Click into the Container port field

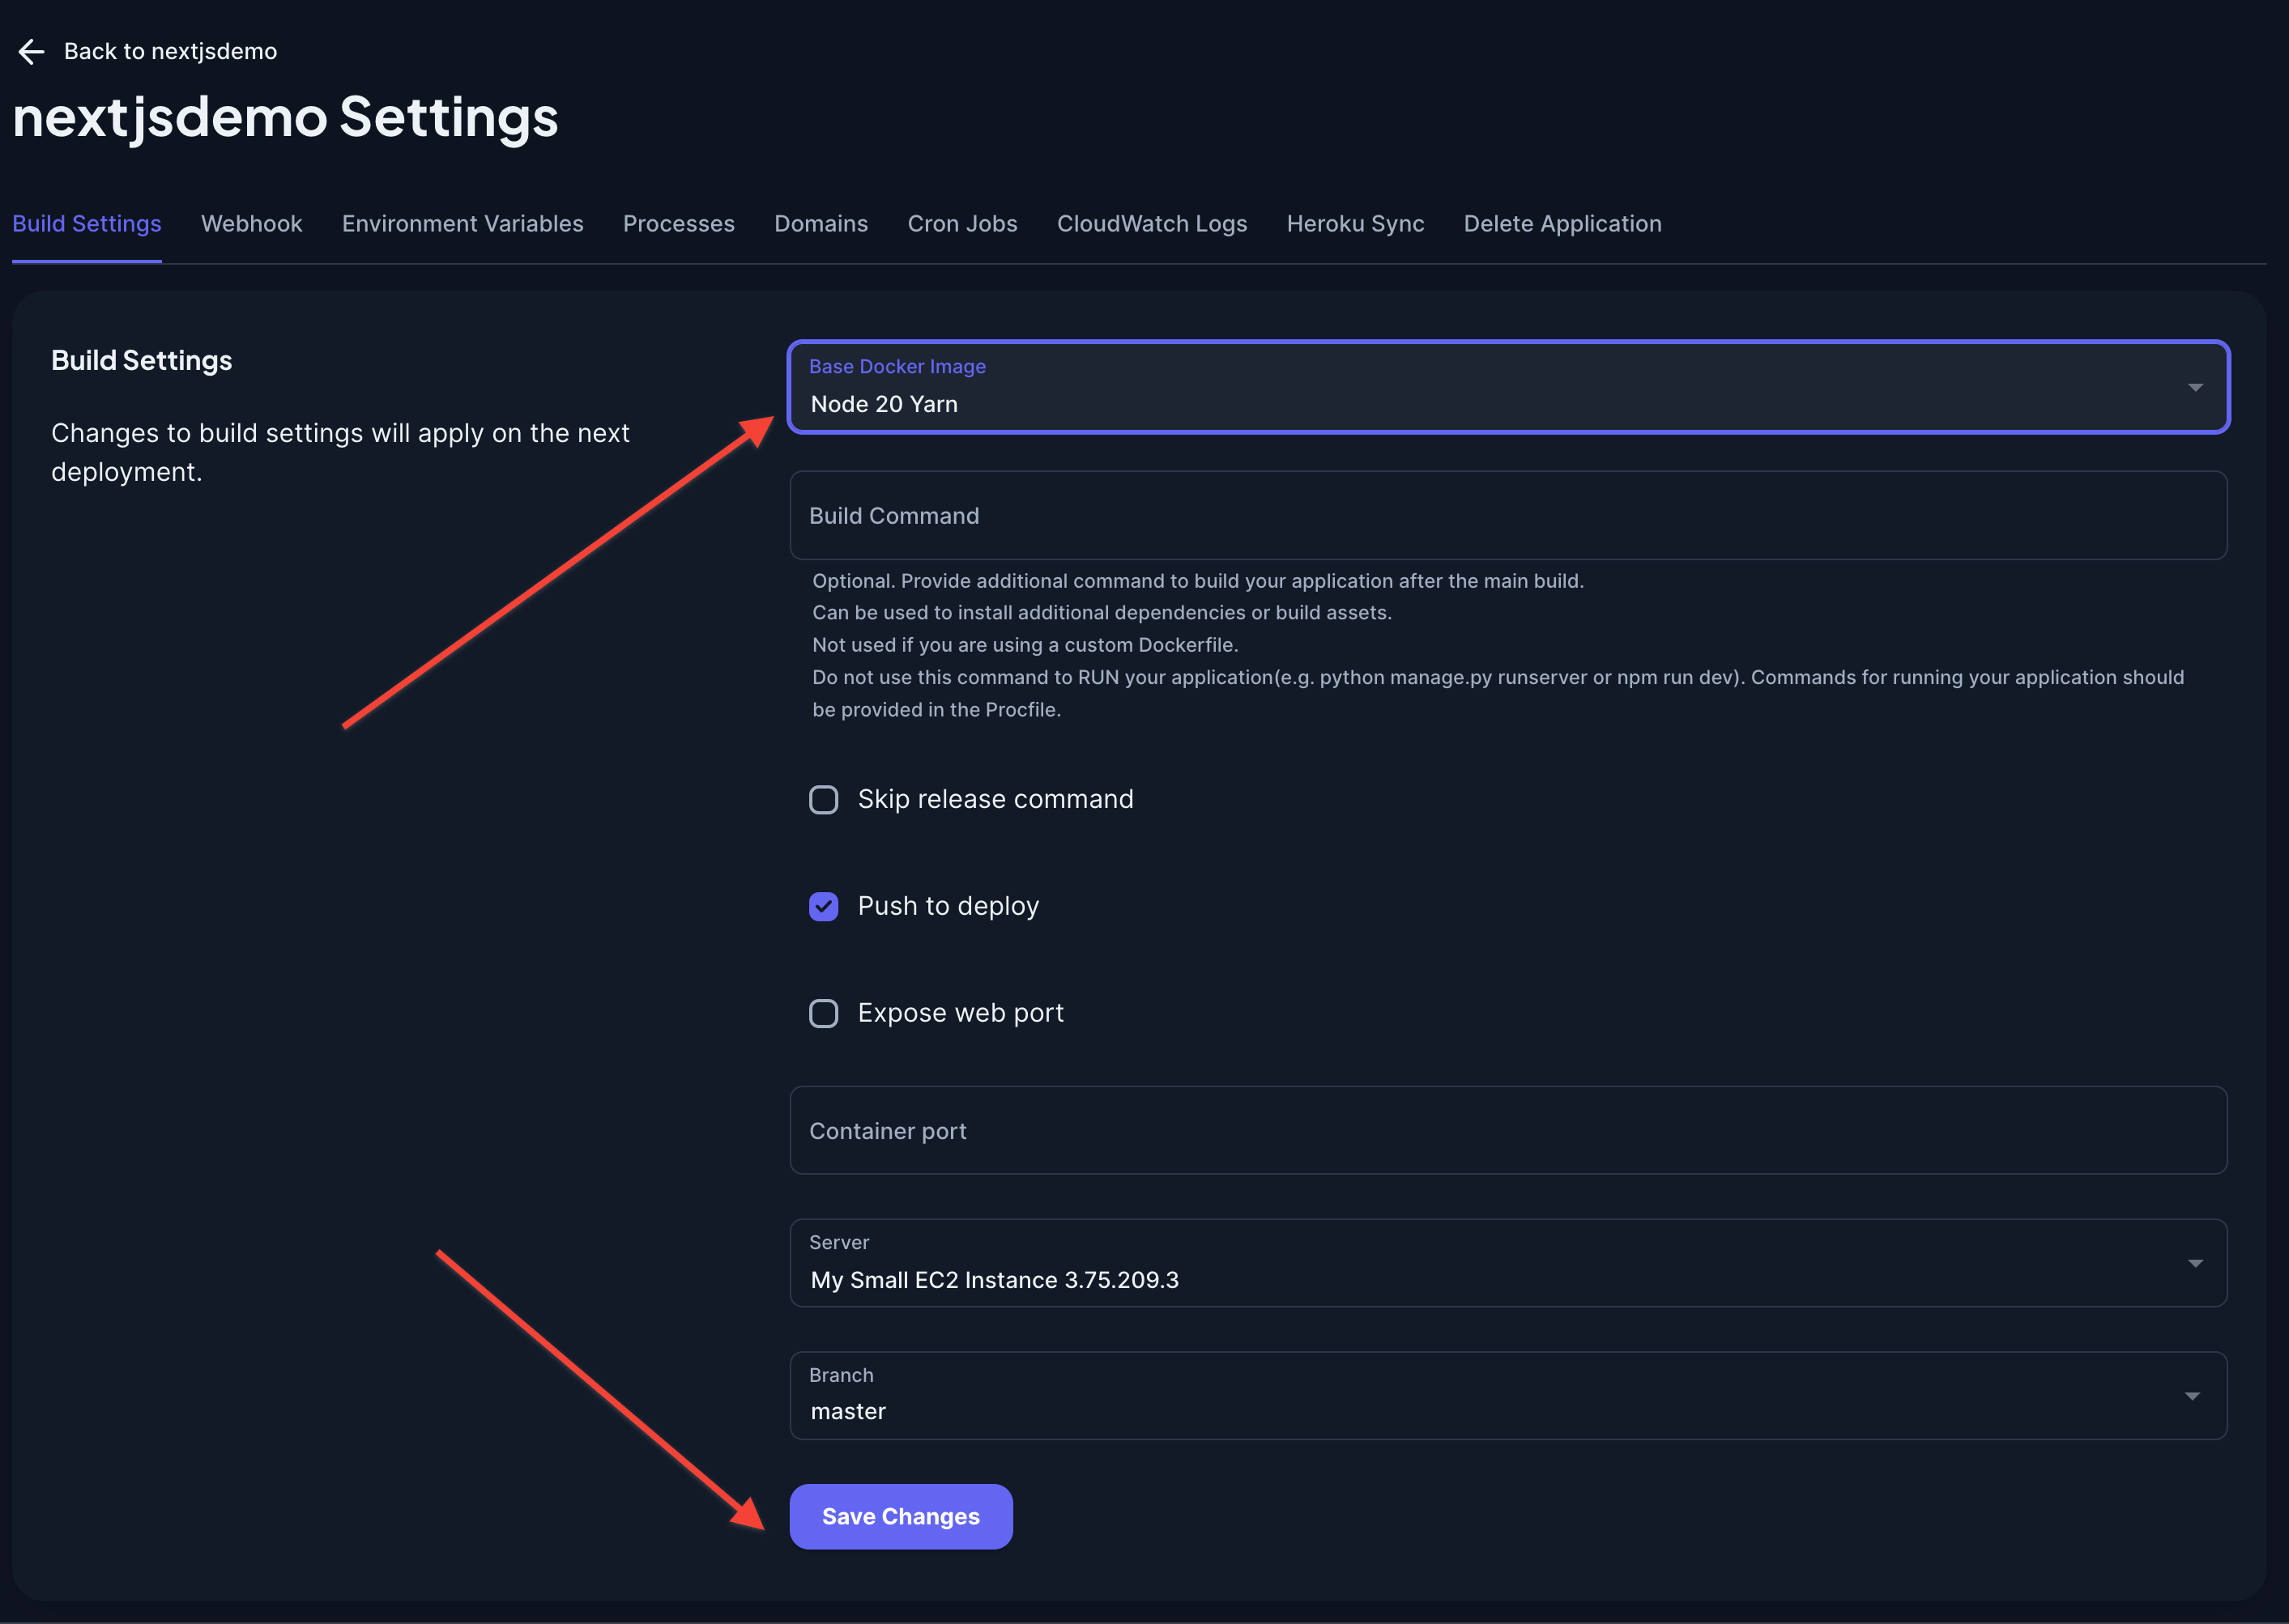click(x=1507, y=1130)
